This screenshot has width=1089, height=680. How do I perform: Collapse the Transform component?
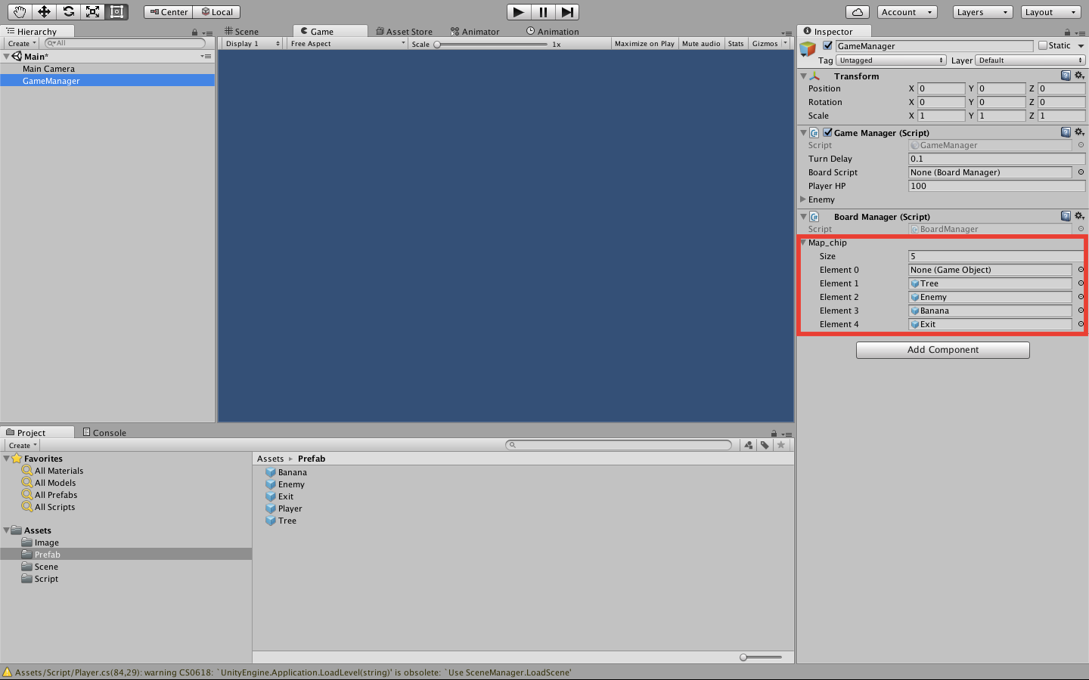point(803,76)
